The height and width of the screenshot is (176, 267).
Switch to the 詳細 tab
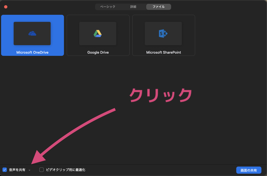pyautogui.click(x=133, y=7)
